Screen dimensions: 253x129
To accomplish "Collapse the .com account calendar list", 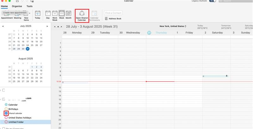I will (x=1, y=99).
